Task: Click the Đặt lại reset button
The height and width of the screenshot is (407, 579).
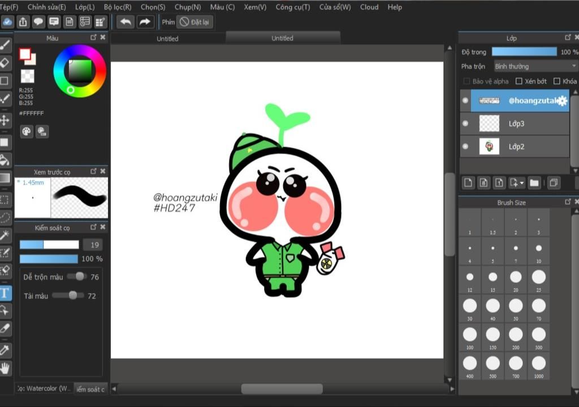Action: pyautogui.click(x=195, y=22)
